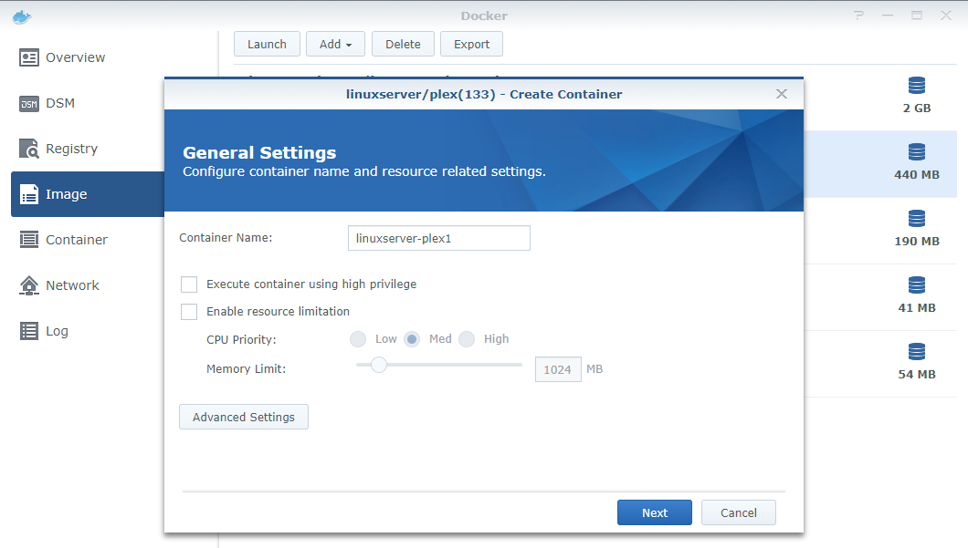
Task: Click the database icon above 190 MB
Action: coord(917,219)
